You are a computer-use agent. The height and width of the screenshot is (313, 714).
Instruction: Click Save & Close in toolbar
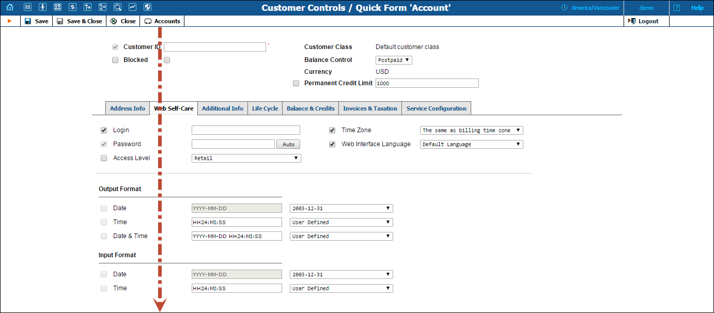click(80, 21)
